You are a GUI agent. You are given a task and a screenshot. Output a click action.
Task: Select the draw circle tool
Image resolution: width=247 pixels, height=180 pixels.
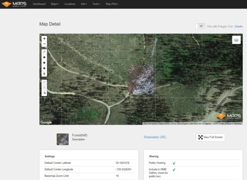click(x=44, y=68)
